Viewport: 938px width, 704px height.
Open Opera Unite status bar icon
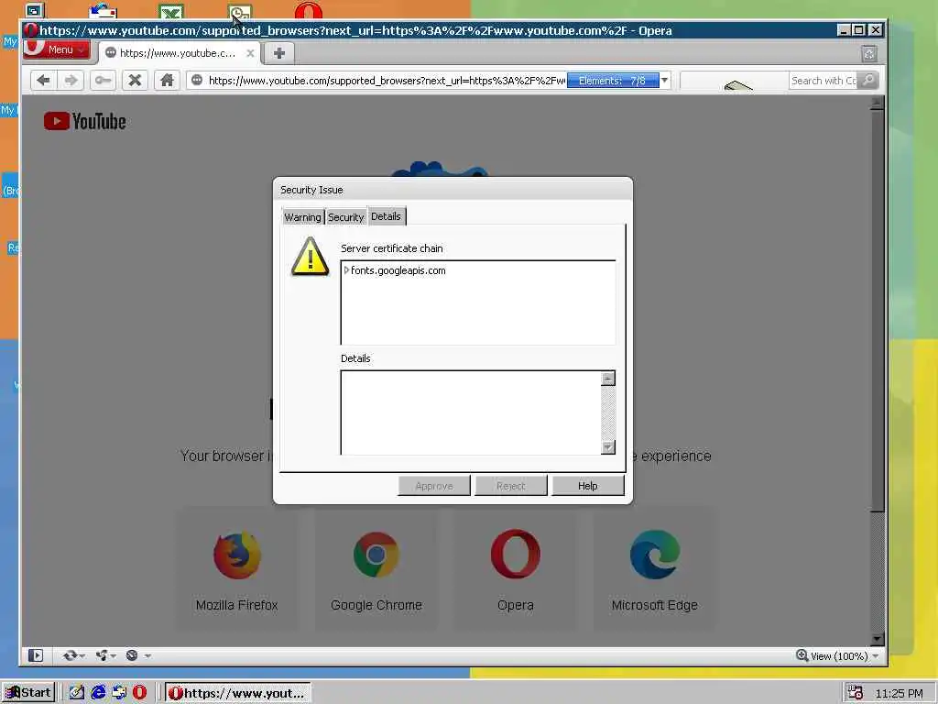tap(102, 655)
